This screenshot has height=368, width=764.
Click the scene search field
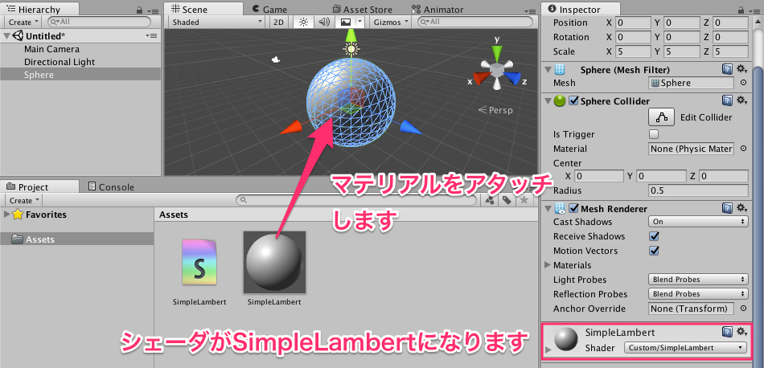tap(475, 22)
